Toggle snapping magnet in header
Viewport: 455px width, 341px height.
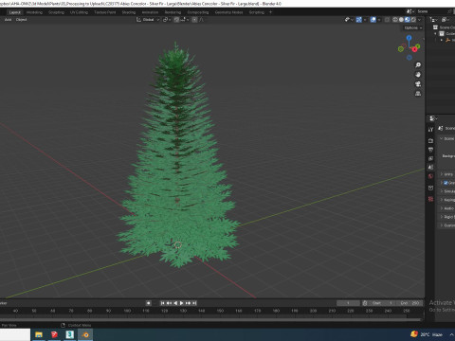(x=176, y=20)
